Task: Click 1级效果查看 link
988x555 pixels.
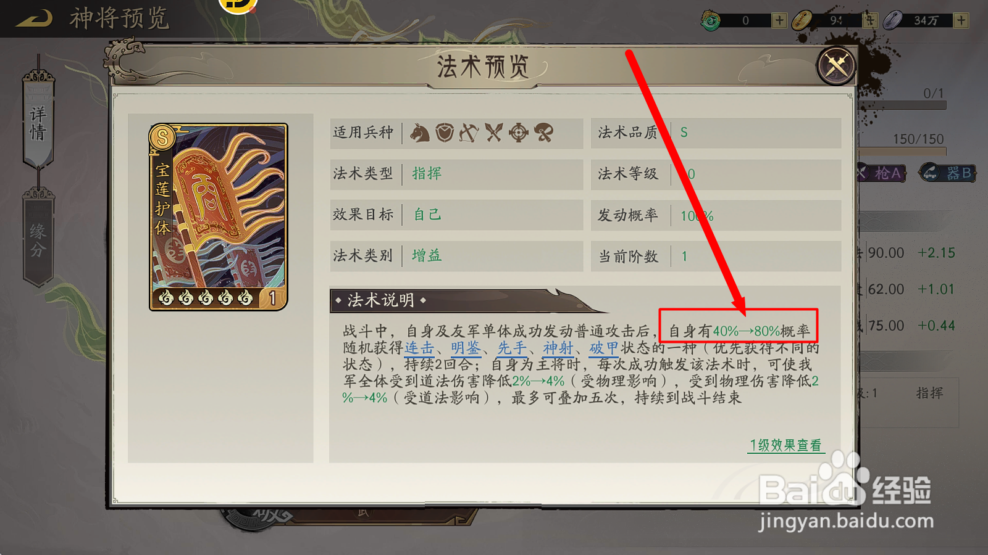Action: pyautogui.click(x=785, y=445)
